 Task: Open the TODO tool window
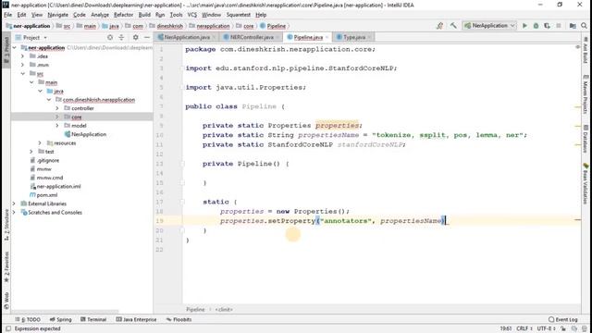[x=28, y=319]
